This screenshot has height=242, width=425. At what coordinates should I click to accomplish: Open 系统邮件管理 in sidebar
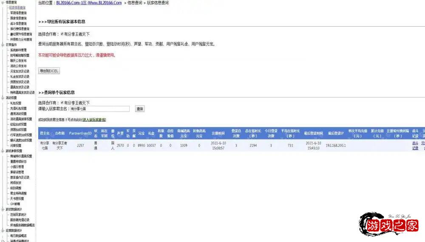pos(18,50)
